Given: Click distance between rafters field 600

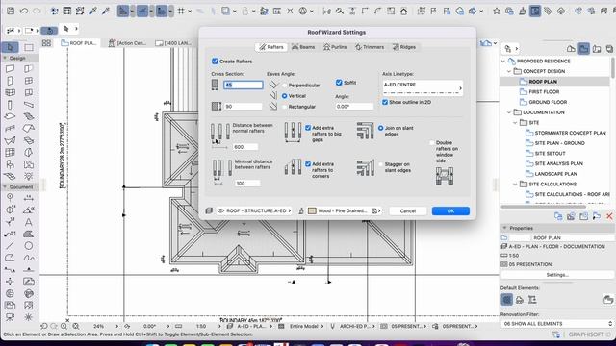Looking at the screenshot, I should tap(245, 147).
